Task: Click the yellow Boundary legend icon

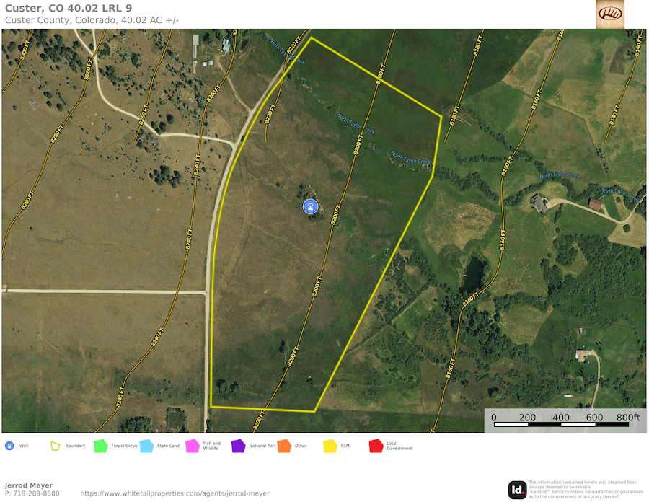Action: click(x=55, y=446)
